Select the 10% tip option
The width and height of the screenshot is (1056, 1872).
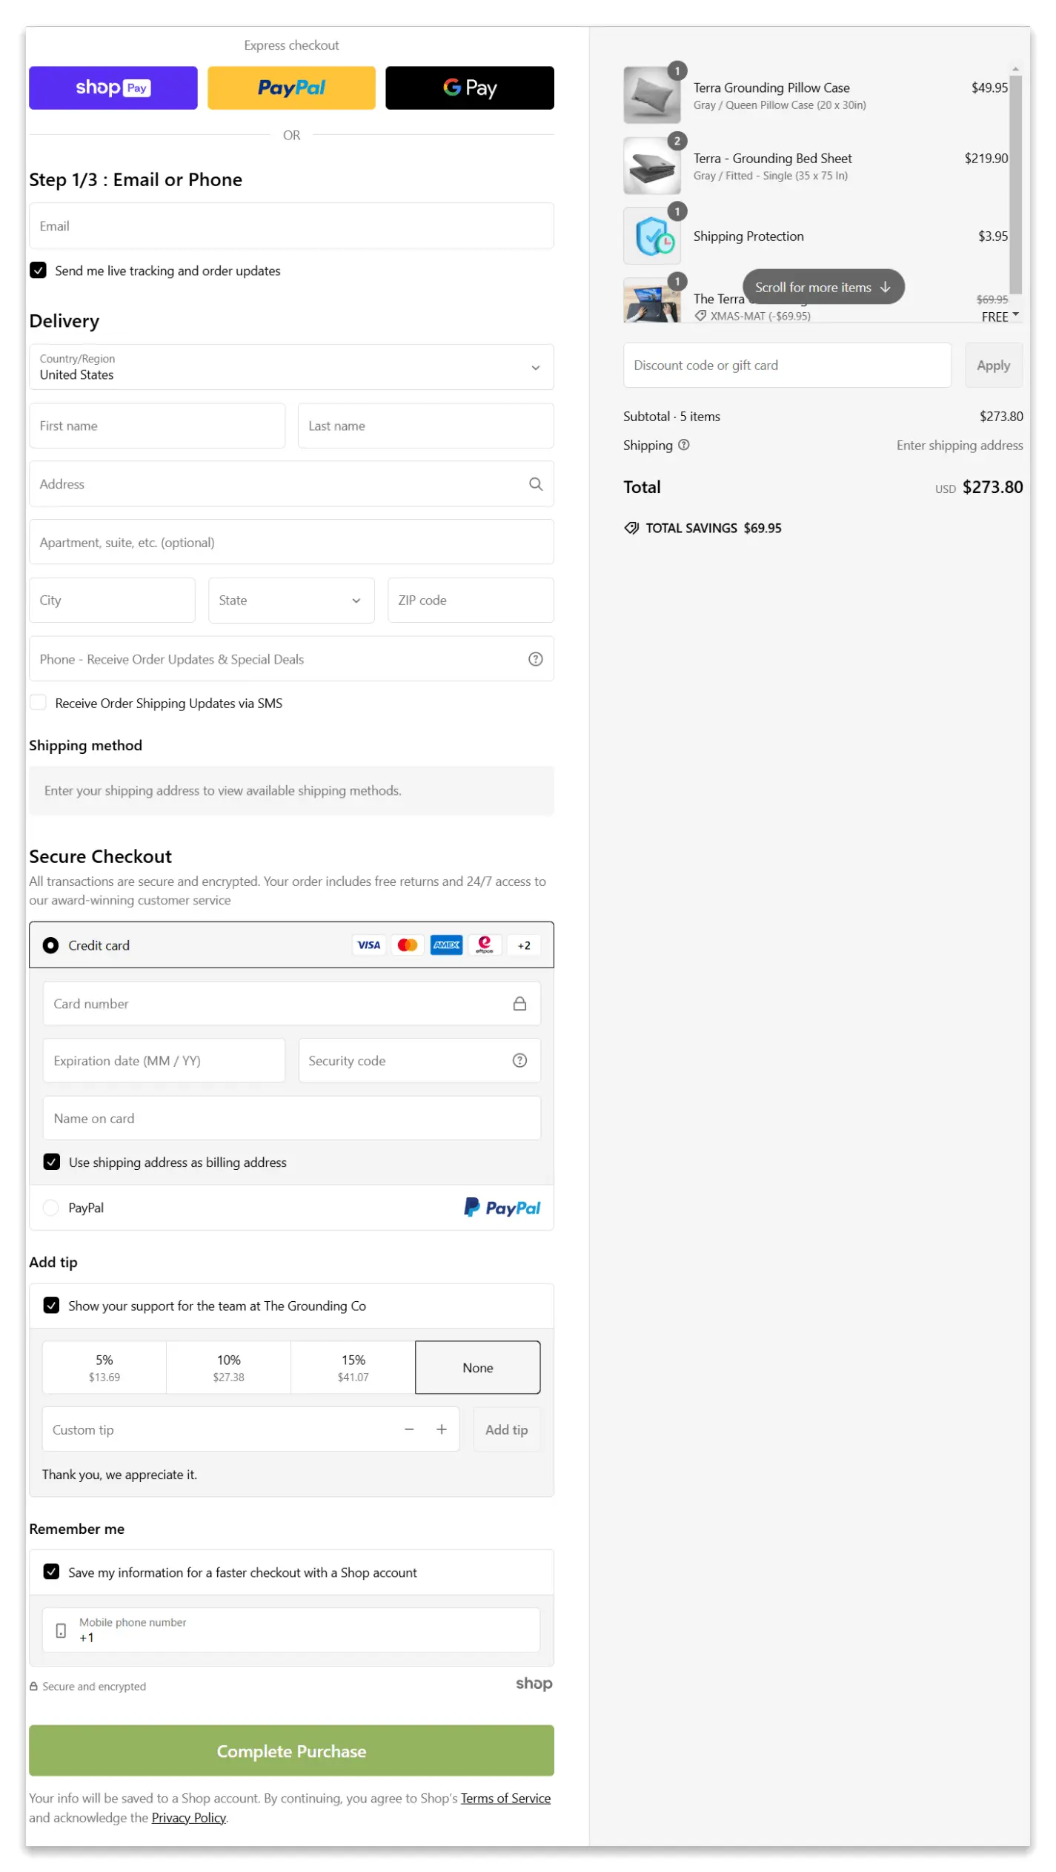[228, 1367]
